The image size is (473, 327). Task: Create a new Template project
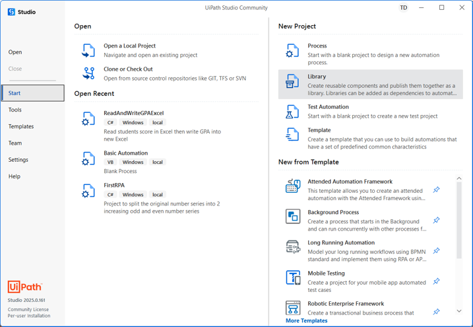[x=319, y=130]
